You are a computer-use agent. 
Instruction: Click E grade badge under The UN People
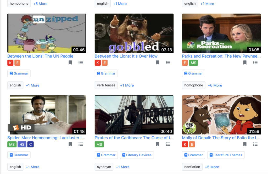point(17,63)
